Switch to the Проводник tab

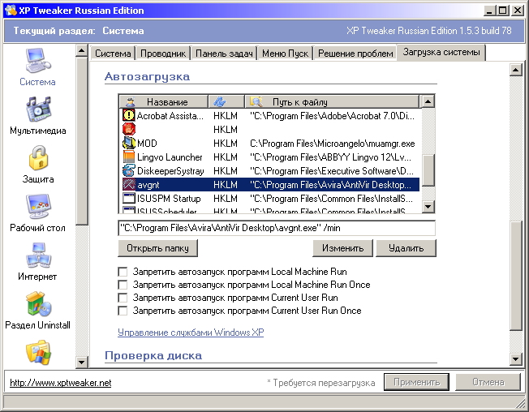(163, 54)
